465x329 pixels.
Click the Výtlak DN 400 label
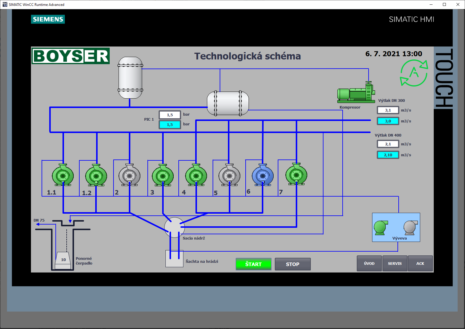pos(388,135)
